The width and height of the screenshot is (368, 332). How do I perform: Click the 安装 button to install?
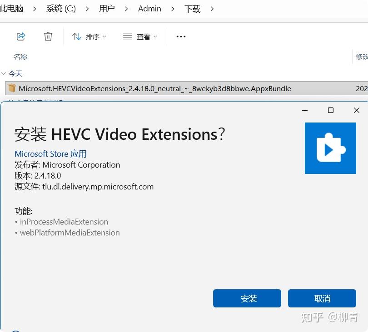[247, 298]
